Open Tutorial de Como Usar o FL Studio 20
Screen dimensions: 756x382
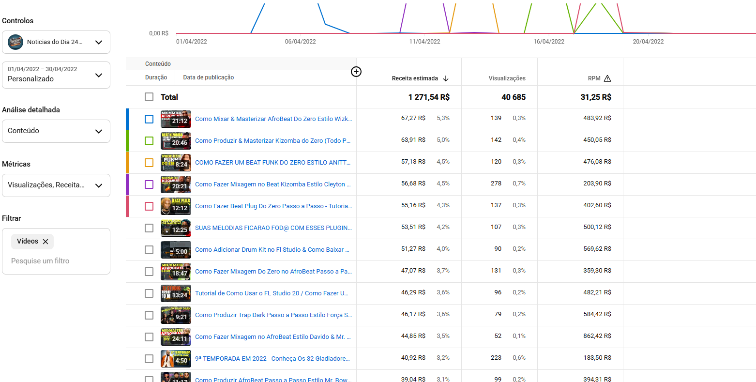pyautogui.click(x=272, y=293)
